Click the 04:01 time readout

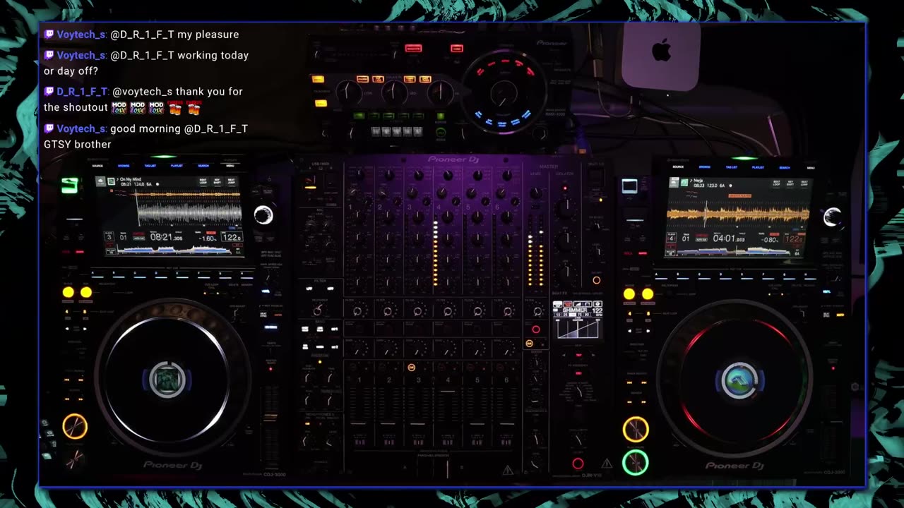click(x=730, y=238)
